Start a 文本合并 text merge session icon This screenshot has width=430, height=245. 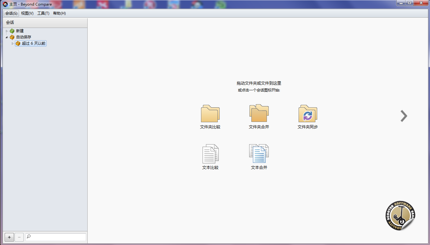[x=259, y=154]
